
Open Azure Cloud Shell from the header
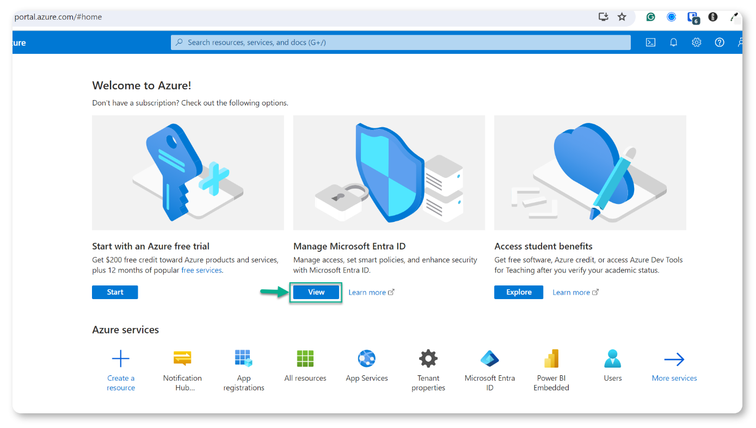point(650,42)
